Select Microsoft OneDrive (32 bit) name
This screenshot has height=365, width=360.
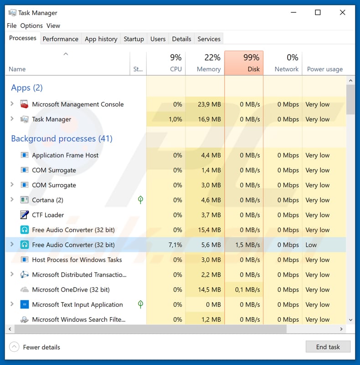(71, 289)
